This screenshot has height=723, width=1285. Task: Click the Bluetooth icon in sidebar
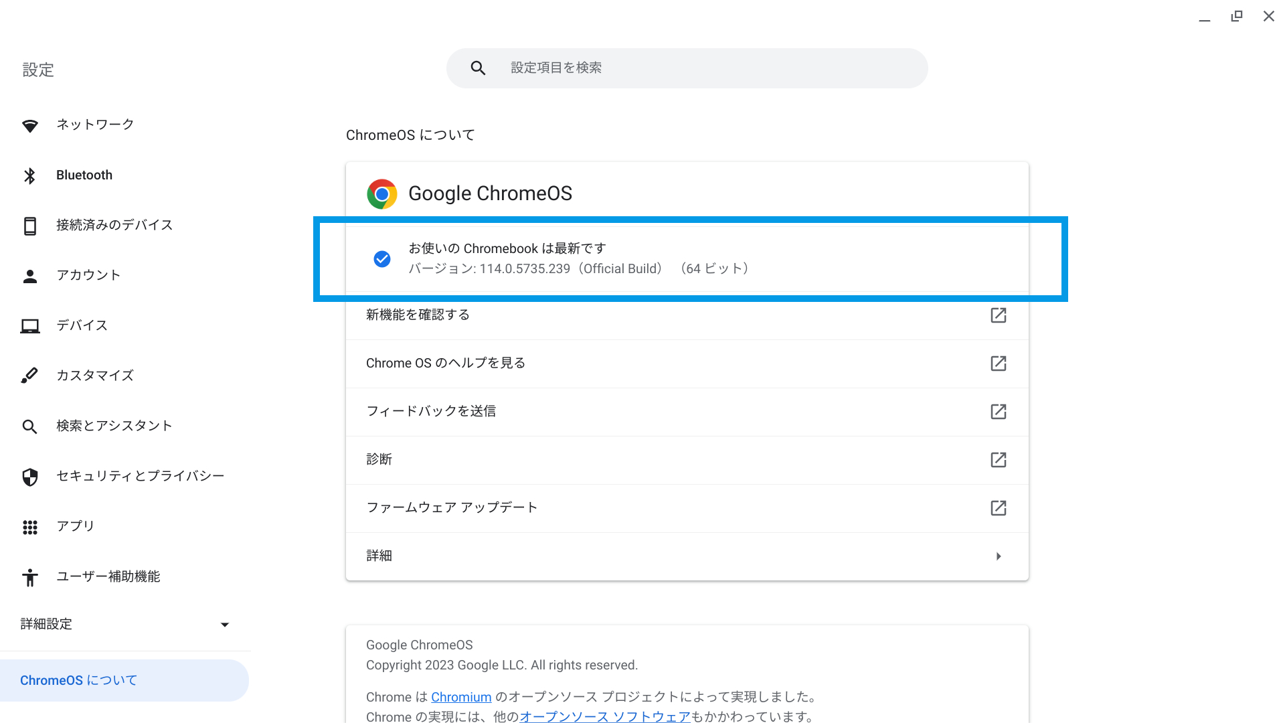tap(30, 175)
